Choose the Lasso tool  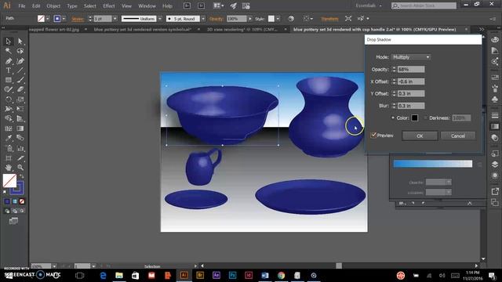[20, 51]
